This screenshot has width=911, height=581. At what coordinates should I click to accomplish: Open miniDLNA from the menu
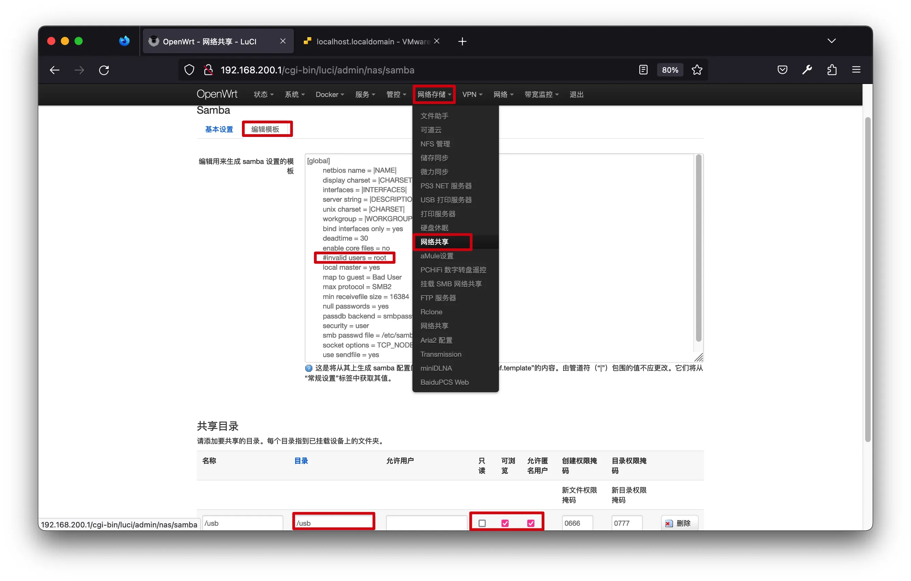click(455, 368)
